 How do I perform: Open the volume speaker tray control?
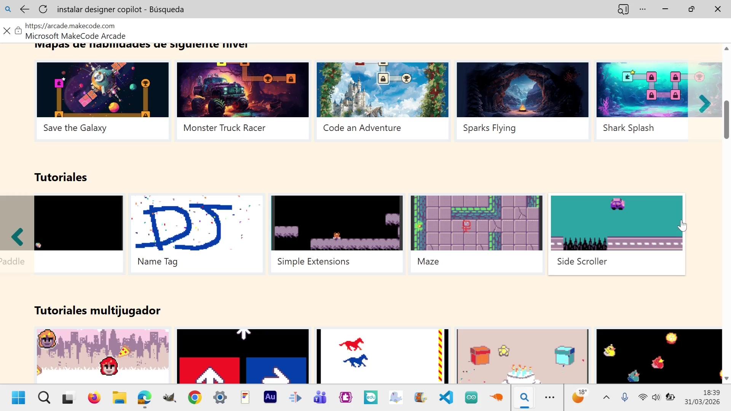(656, 398)
